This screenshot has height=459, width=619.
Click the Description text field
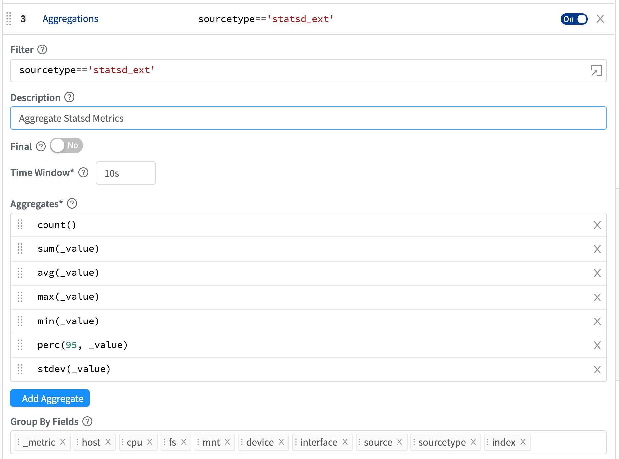click(308, 118)
